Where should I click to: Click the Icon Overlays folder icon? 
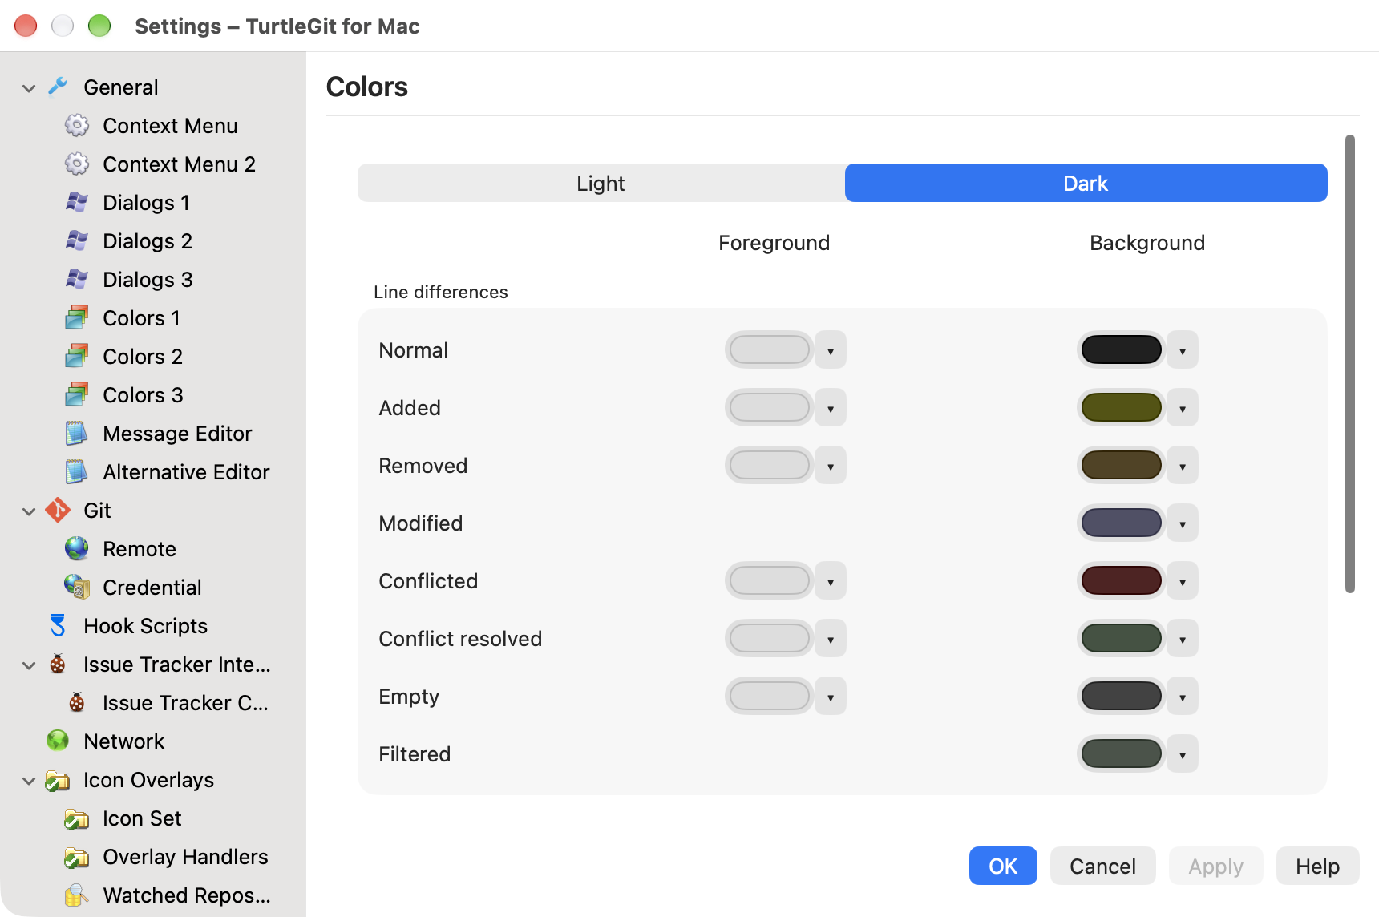[x=58, y=779]
